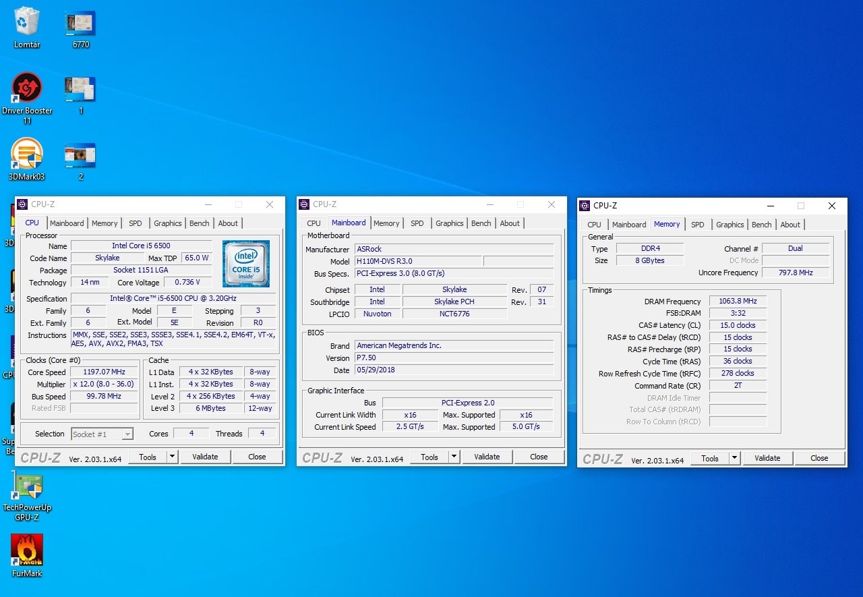
Task: Click the Max TDP value 65.0 W
Action: tap(196, 258)
